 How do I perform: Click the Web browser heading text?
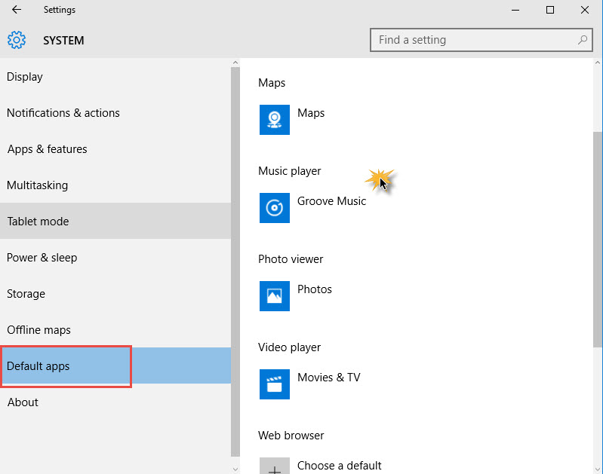coord(291,436)
